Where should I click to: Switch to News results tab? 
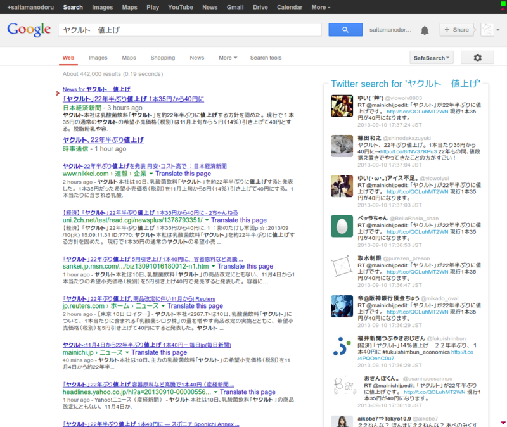pos(197,58)
